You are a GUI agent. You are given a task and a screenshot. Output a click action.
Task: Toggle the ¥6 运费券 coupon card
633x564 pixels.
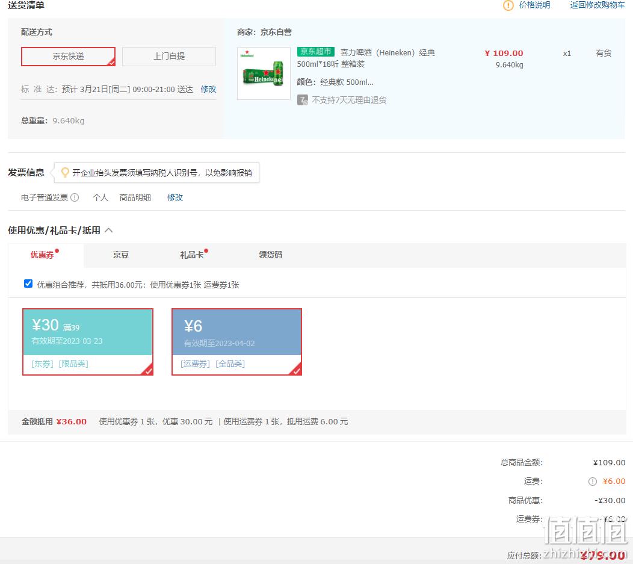pos(236,341)
